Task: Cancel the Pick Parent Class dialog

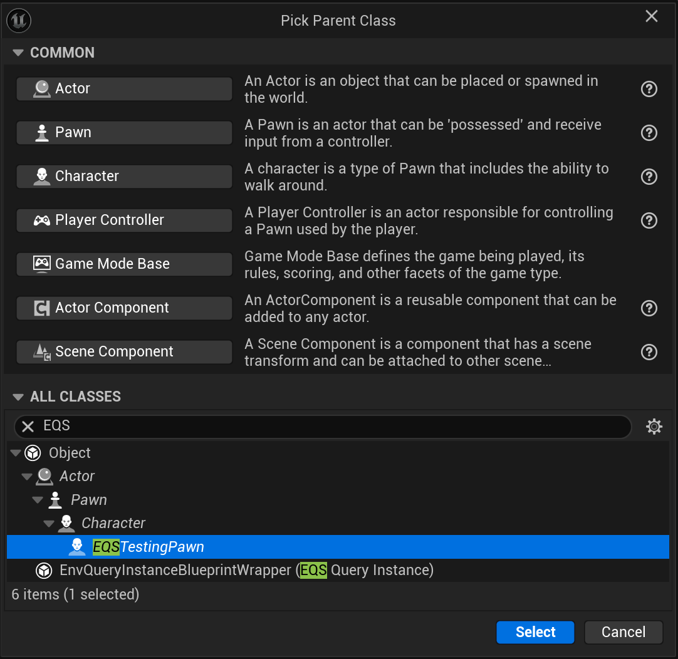Action: point(623,632)
